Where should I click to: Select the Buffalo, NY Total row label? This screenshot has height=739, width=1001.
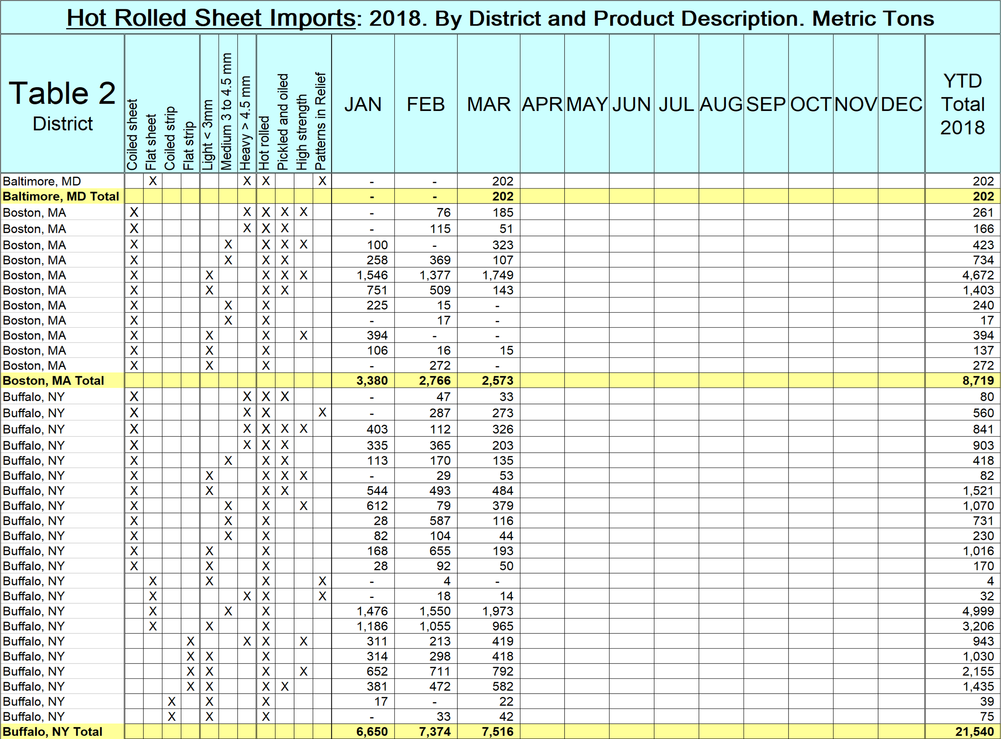pyautogui.click(x=52, y=731)
